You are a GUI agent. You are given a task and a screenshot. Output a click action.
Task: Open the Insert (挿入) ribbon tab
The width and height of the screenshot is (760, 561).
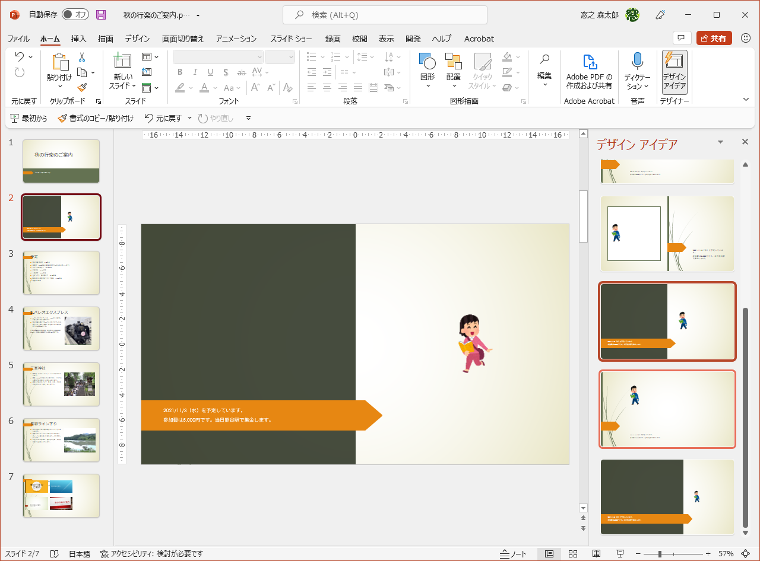[79, 39]
